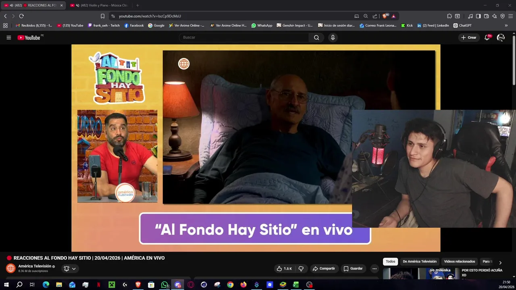Open WhatsApp bookmark
Image resolution: width=516 pixels, height=290 pixels.
point(262,25)
